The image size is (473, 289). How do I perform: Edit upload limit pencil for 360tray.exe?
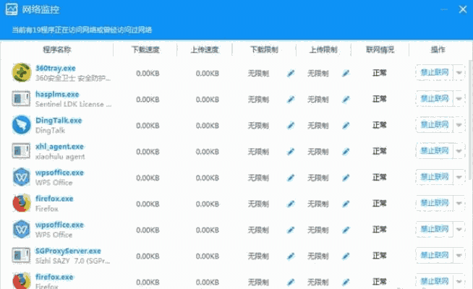pyautogui.click(x=346, y=73)
